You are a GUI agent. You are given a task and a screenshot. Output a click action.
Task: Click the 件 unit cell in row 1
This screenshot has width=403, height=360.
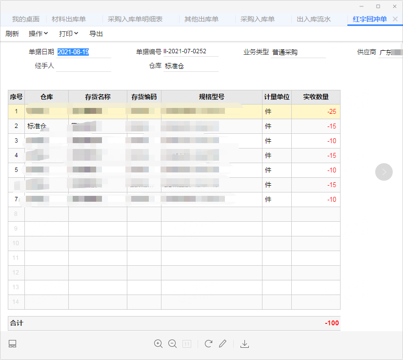pyautogui.click(x=277, y=111)
